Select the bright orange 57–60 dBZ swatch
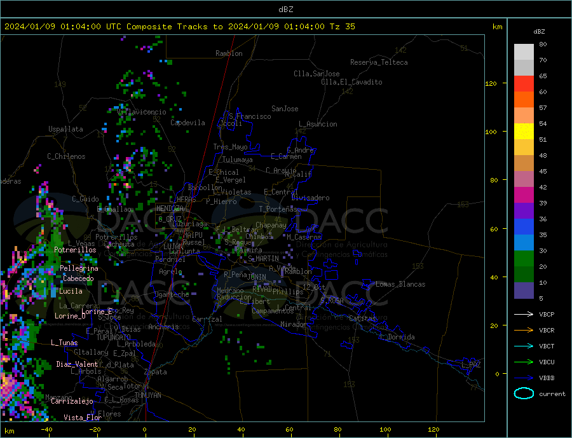 [524, 100]
